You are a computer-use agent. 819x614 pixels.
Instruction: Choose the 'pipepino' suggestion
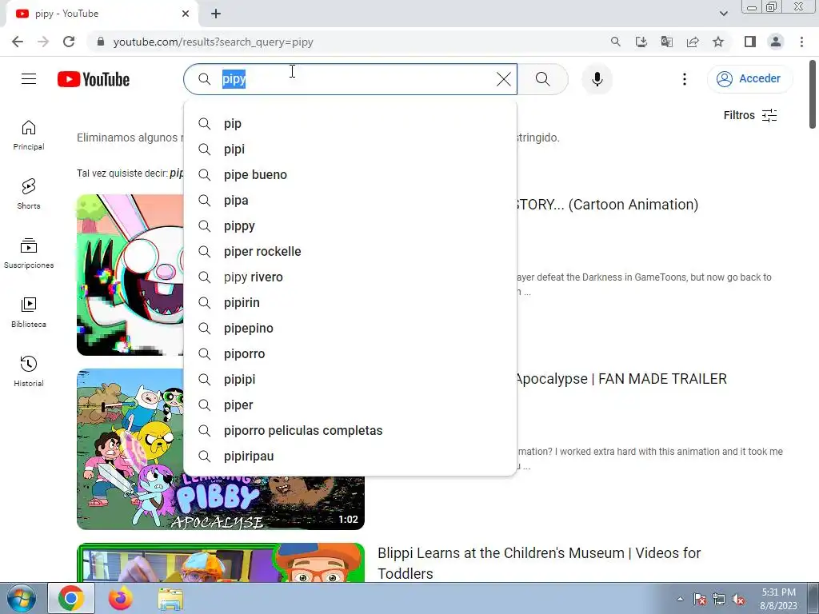click(350, 329)
